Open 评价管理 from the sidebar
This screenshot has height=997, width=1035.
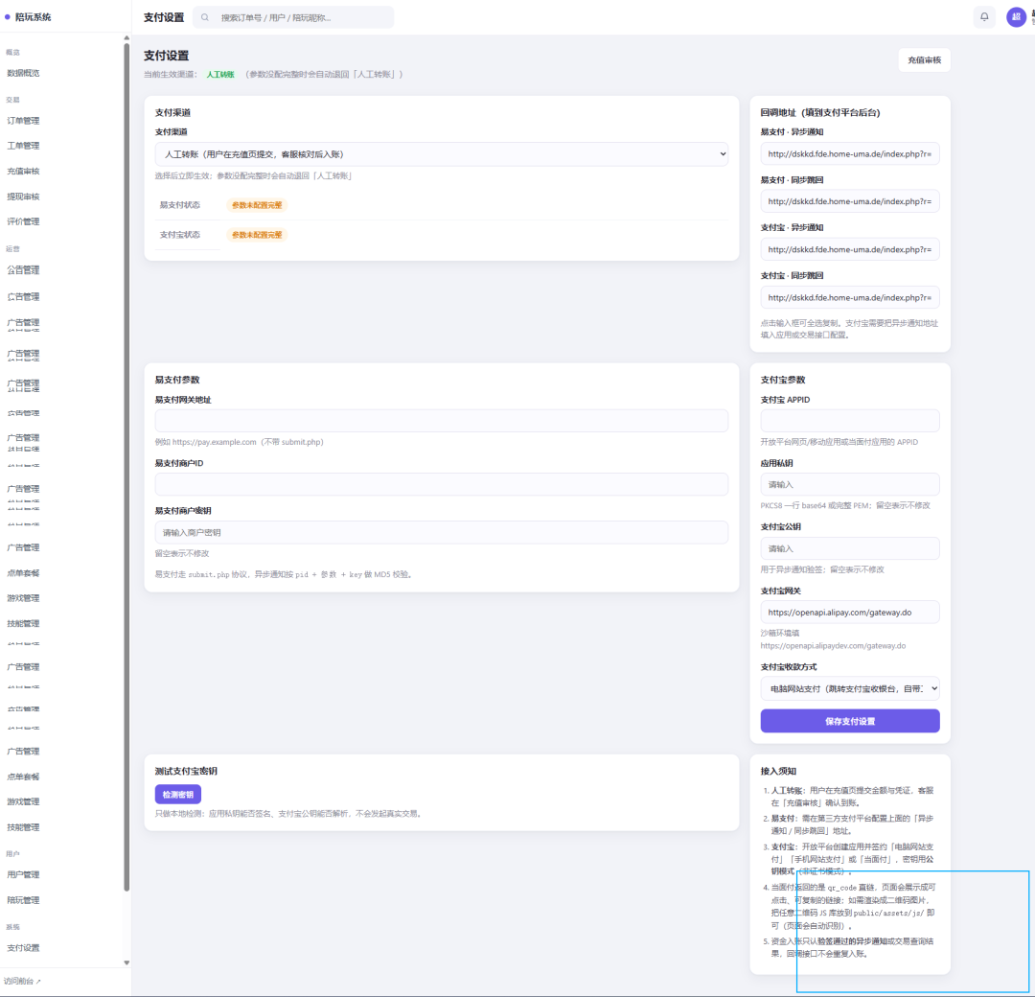click(24, 221)
